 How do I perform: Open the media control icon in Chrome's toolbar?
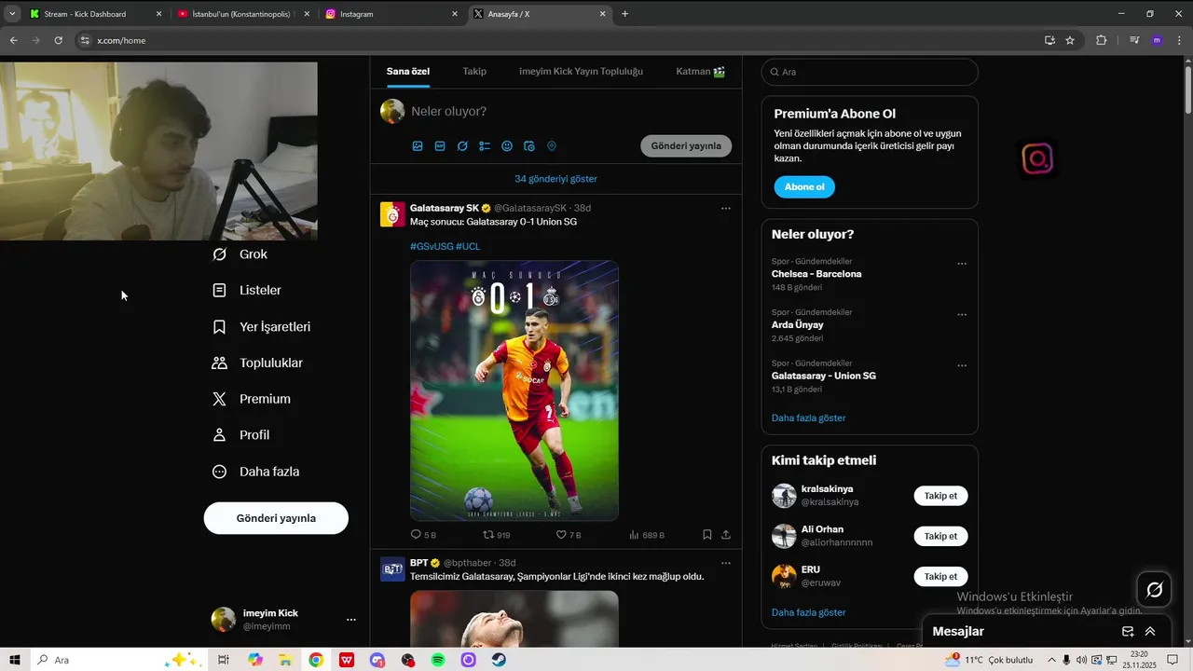tap(1134, 40)
